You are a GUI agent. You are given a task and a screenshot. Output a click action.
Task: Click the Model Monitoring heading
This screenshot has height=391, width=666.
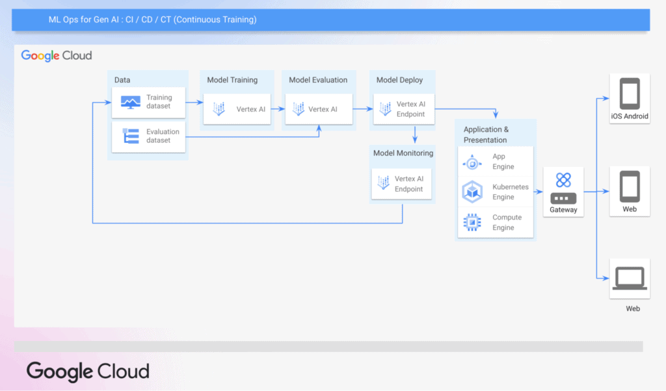tap(403, 153)
